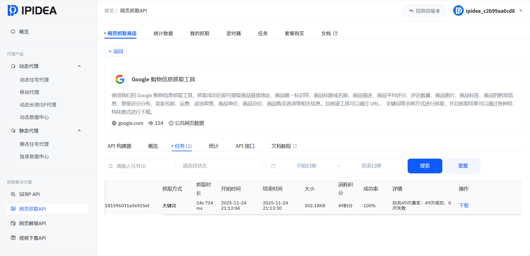Image resolution: width=530 pixels, height=256 pixels.
Task: Click the 概览 sidebar icon
Action: point(13,32)
